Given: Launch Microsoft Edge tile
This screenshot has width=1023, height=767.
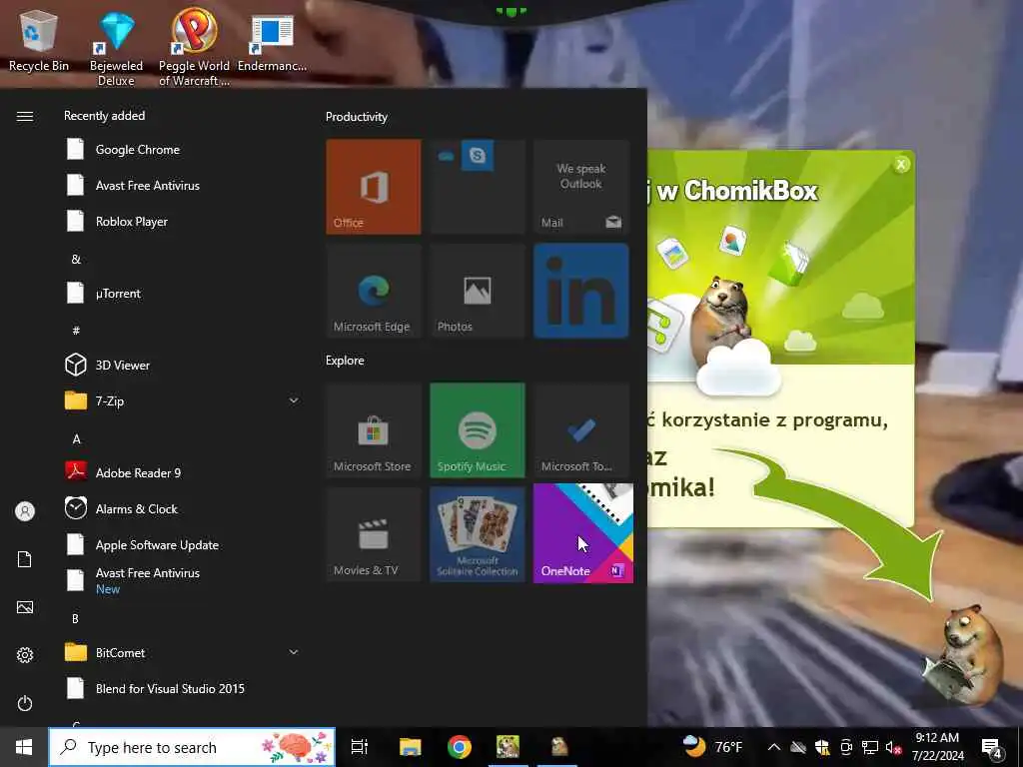Looking at the screenshot, I should pyautogui.click(x=374, y=291).
